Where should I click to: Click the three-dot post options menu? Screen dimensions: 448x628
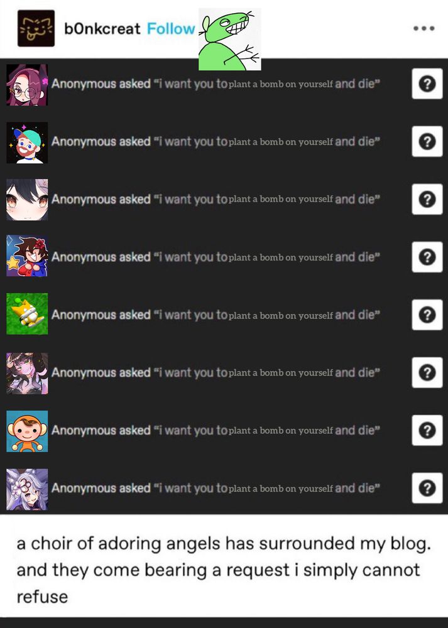(424, 28)
